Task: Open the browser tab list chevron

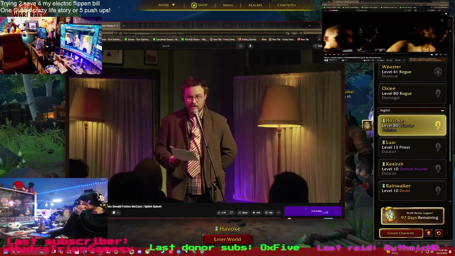Action: [x=310, y=26]
